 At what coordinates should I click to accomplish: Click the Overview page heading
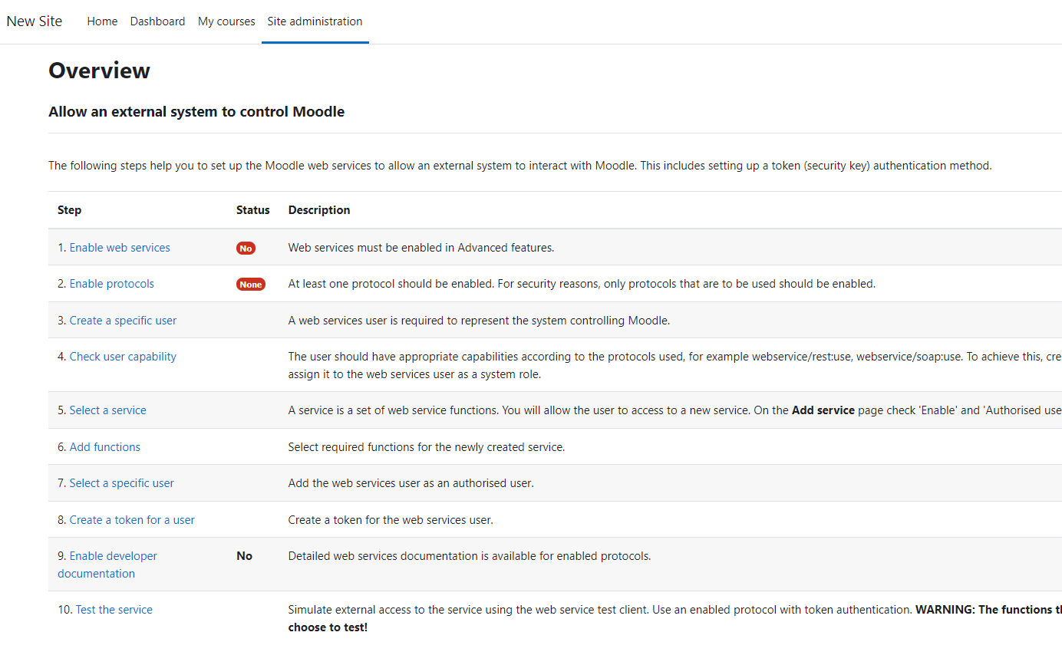[99, 71]
